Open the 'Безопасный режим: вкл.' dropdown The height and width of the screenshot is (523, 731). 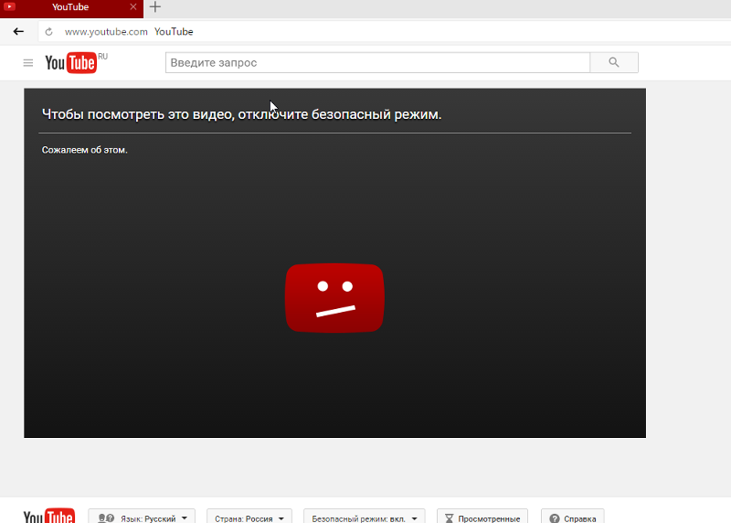click(x=364, y=517)
